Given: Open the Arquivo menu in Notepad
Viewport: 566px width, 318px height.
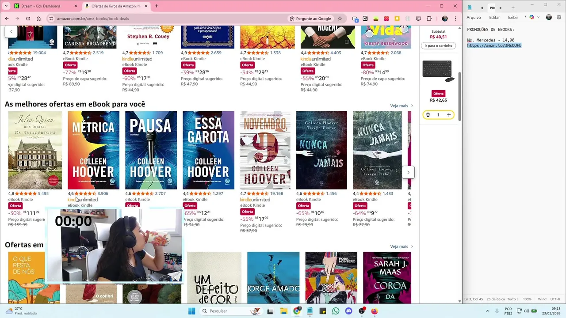Looking at the screenshot, I should (474, 17).
